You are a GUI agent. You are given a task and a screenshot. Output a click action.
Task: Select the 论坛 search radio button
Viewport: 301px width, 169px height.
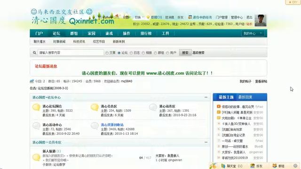click(x=119, y=53)
